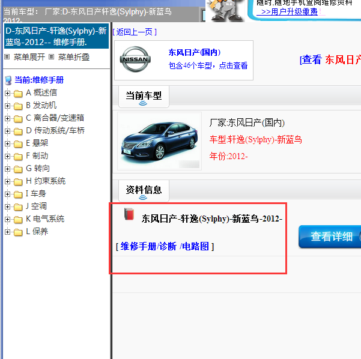Click the D 传动系统/车桥 folder icon
The width and height of the screenshot is (361, 359).
point(18,131)
